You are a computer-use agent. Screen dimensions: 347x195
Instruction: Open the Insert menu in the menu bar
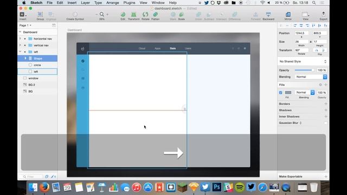click(72, 3)
